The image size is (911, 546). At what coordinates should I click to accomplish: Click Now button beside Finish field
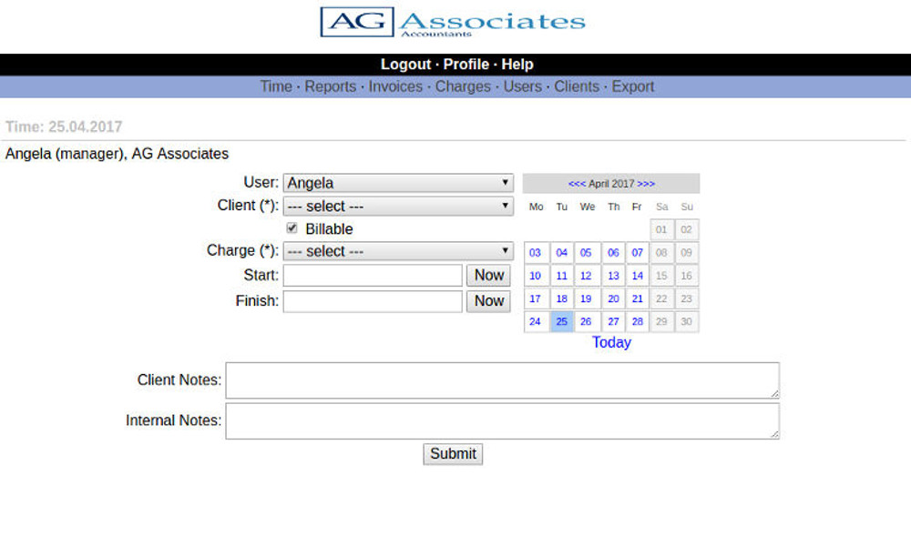click(x=488, y=301)
